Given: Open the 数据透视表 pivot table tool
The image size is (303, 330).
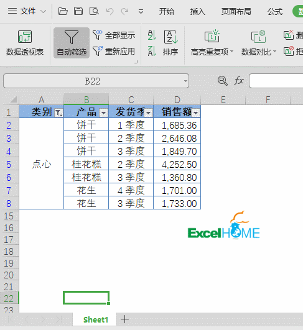Looking at the screenshot, I should coord(25,43).
